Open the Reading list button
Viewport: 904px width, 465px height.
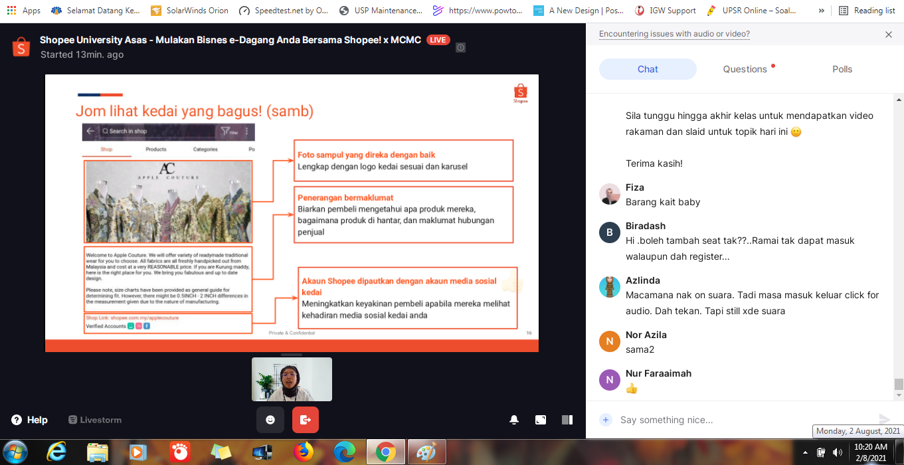point(867,11)
